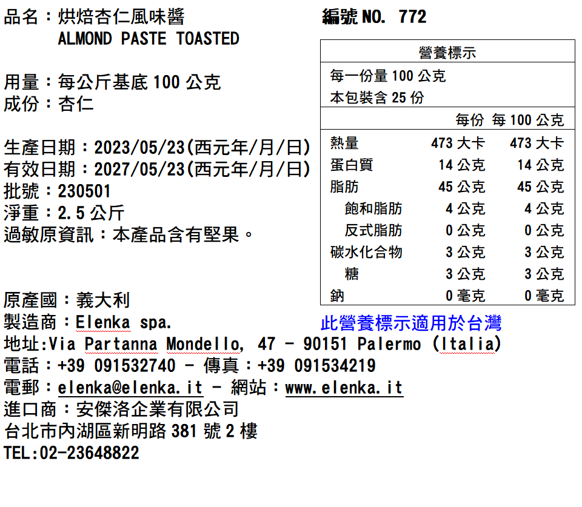Click allergen info 本產品含有堅果
Viewport: 582px width, 507px height.
click(182, 234)
